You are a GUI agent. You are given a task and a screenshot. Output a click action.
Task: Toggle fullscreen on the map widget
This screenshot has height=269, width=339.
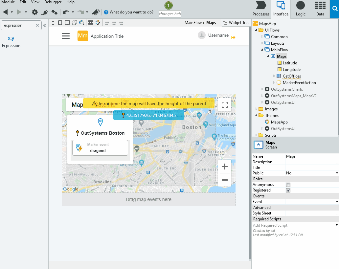pyautogui.click(x=224, y=104)
